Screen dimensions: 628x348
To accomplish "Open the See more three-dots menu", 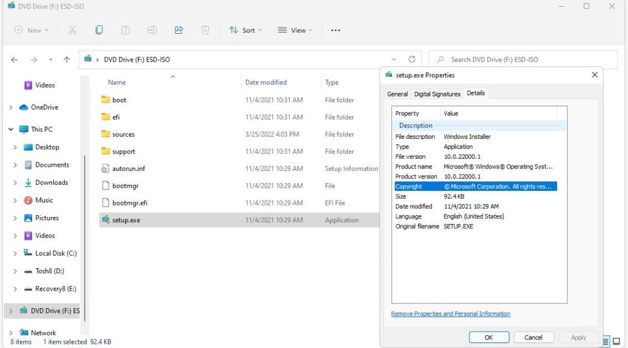I will [x=335, y=30].
